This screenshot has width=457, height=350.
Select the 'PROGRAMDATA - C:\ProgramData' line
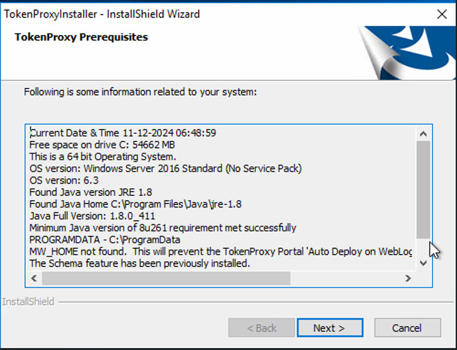pos(105,240)
